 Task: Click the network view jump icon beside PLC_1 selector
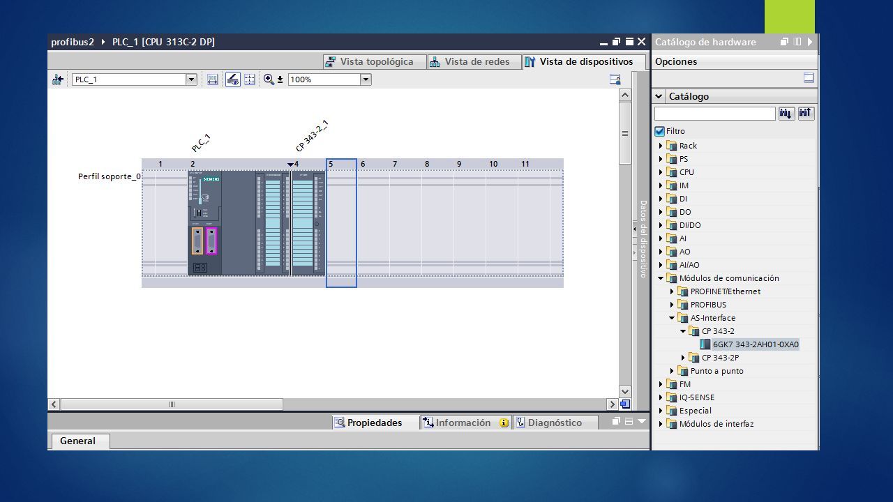pos(58,79)
